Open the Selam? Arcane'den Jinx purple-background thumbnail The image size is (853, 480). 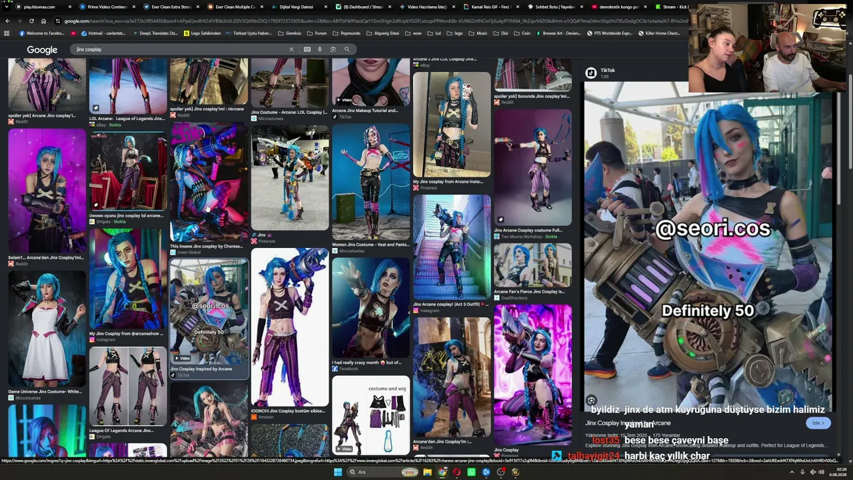pos(47,191)
